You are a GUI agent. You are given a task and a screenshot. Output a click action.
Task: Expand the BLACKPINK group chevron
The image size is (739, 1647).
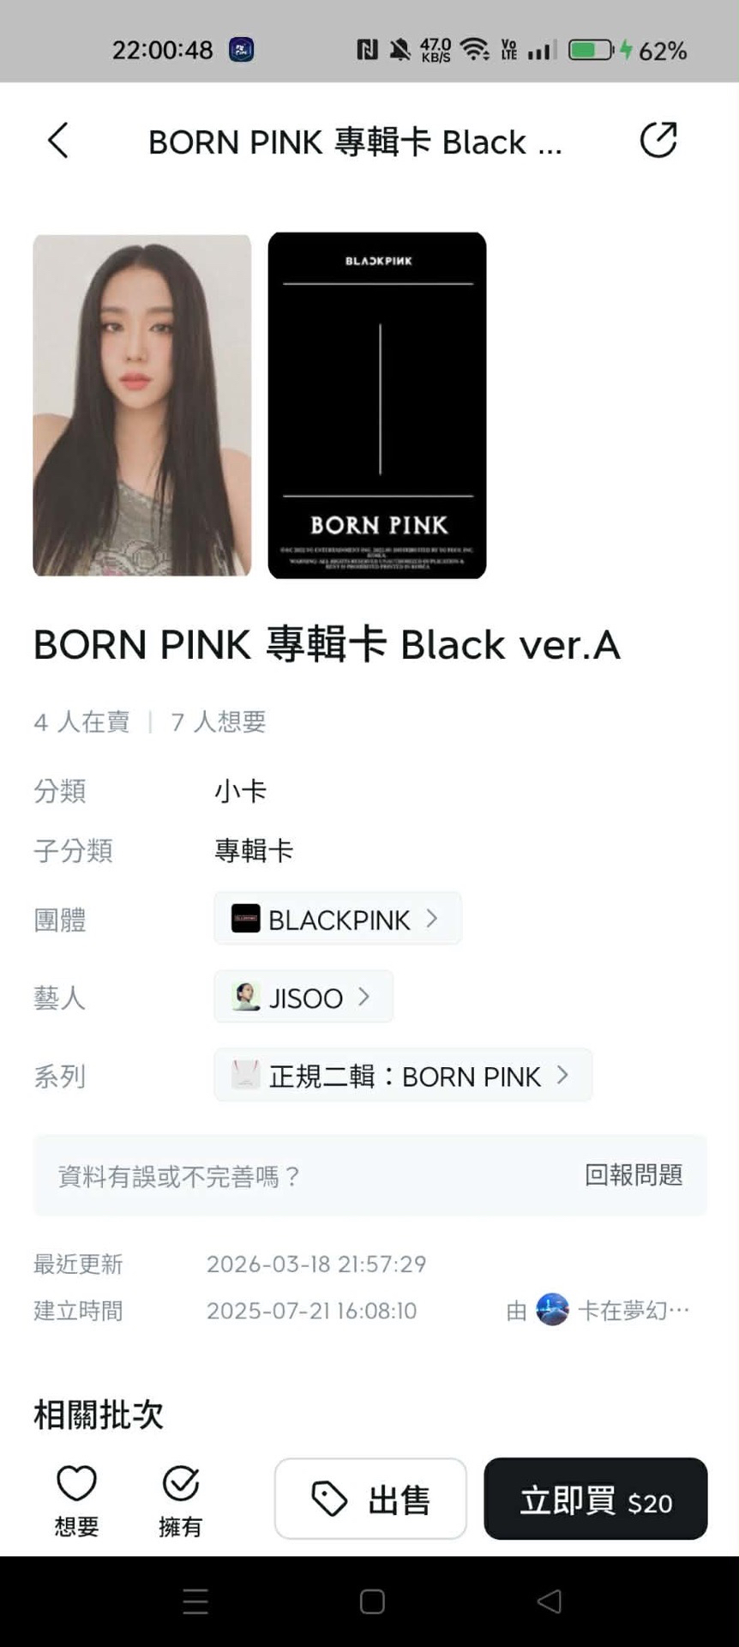pyautogui.click(x=432, y=919)
